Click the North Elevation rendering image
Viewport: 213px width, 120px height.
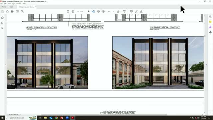(x=47, y=63)
